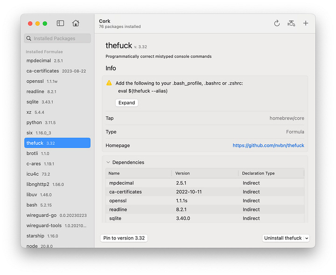Viewport: 336px width, 275px height.
Task: Select openssl 1.1.1w in sidebar
Action: [x=57, y=81]
